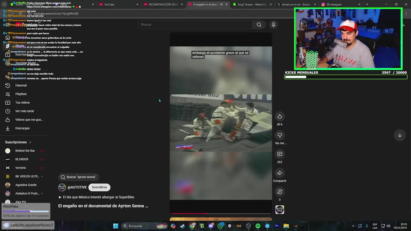
Task: Open Behind the Bar subscription
Action: click(25, 151)
